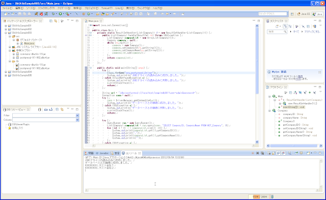Toggle Scroll Lock in the Console toolbar
The height and width of the screenshot is (200, 326).
point(274,153)
